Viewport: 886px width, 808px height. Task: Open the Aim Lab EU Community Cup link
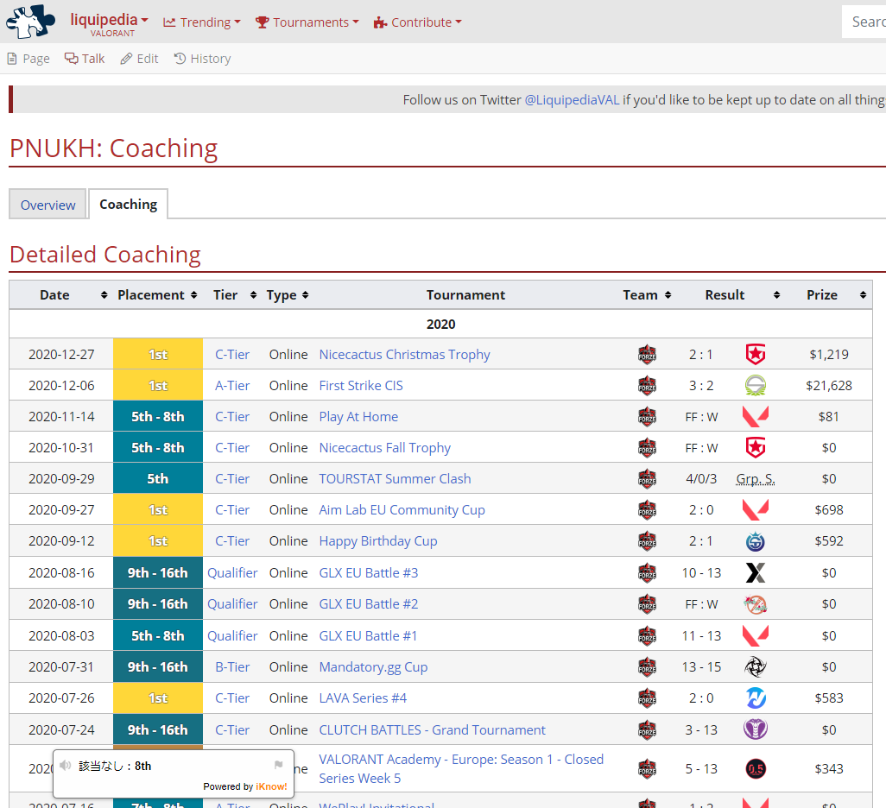(402, 510)
